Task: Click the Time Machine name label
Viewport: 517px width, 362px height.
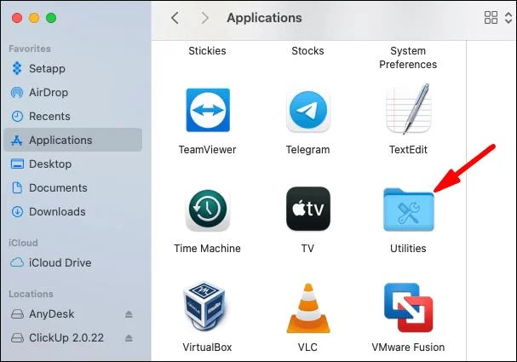Action: tap(207, 248)
